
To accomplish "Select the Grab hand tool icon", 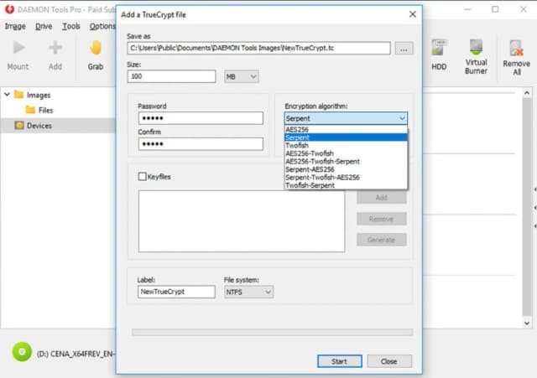I will (x=96, y=48).
